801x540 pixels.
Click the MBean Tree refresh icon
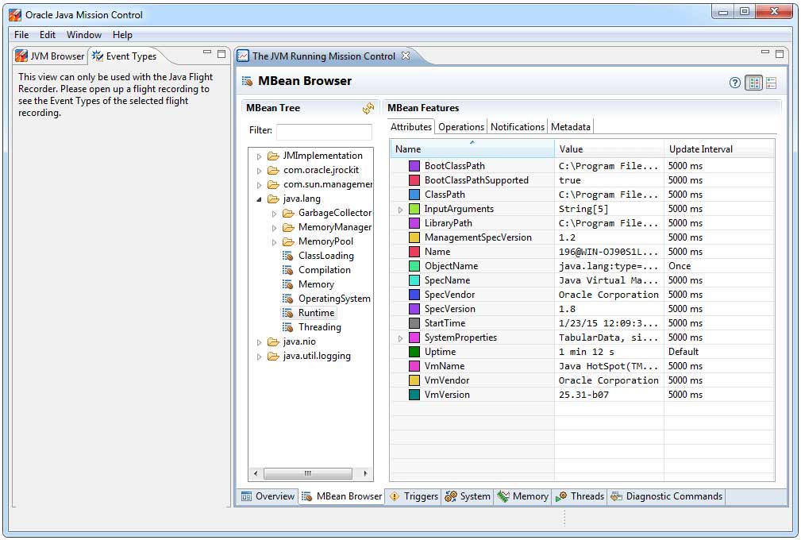tap(368, 108)
